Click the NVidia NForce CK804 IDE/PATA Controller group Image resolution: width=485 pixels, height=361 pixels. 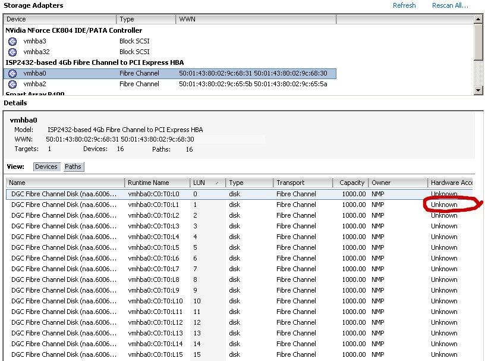(74, 30)
